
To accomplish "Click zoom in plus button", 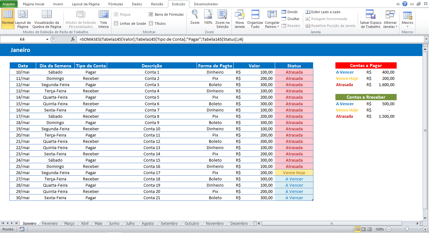I will click(x=425, y=229).
